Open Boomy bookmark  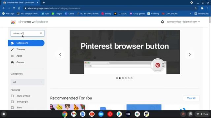106,14
